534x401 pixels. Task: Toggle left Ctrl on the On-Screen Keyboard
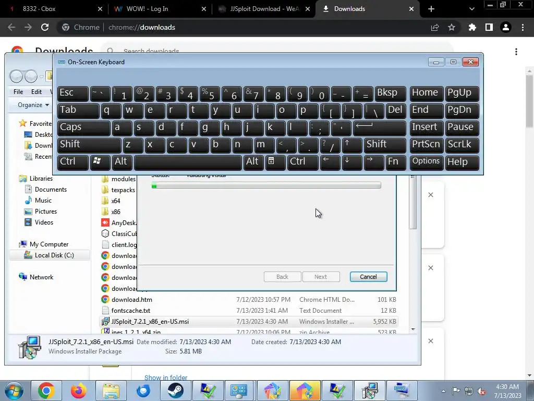coord(73,162)
